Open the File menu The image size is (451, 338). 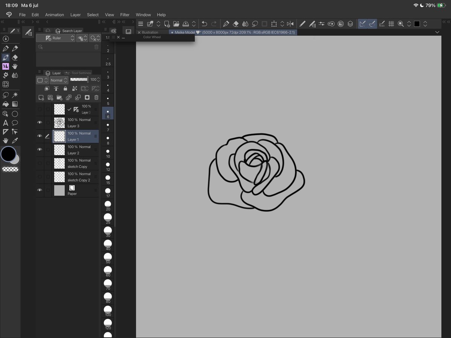(x=22, y=15)
